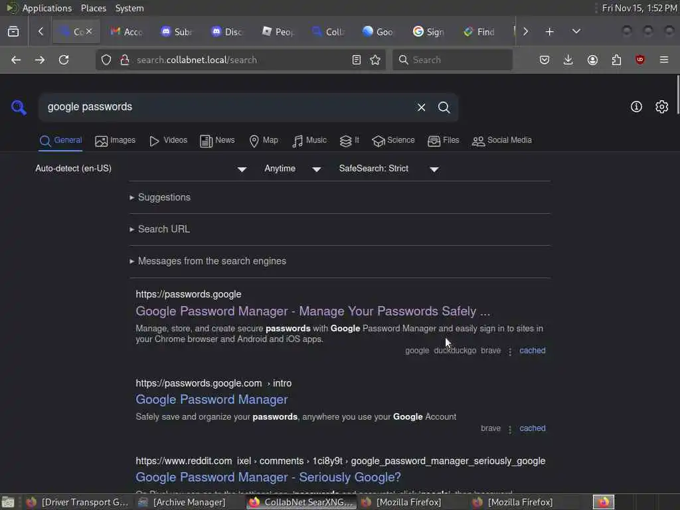Open the Google Password Manager intro result
Image resolution: width=680 pixels, height=510 pixels.
click(212, 399)
